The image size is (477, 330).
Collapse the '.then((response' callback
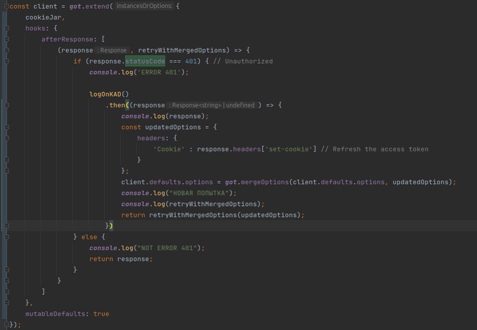point(6,105)
